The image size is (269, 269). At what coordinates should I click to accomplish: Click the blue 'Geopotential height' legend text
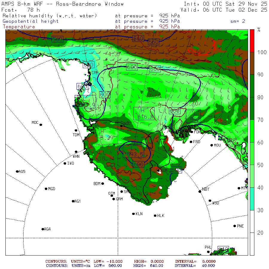coord(31,21)
